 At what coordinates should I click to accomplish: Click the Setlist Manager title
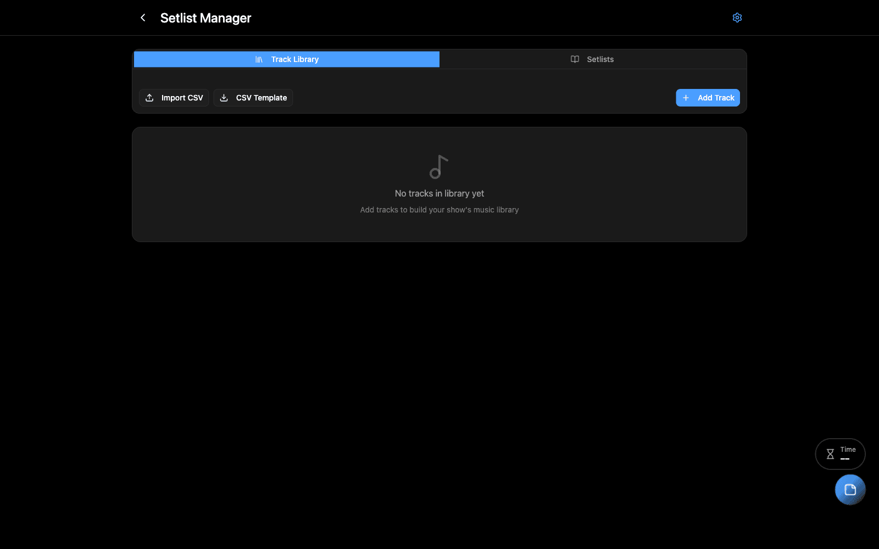pyautogui.click(x=205, y=18)
